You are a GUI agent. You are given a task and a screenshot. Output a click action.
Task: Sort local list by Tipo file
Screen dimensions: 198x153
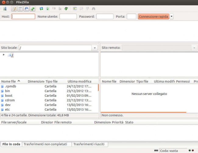click(51, 82)
